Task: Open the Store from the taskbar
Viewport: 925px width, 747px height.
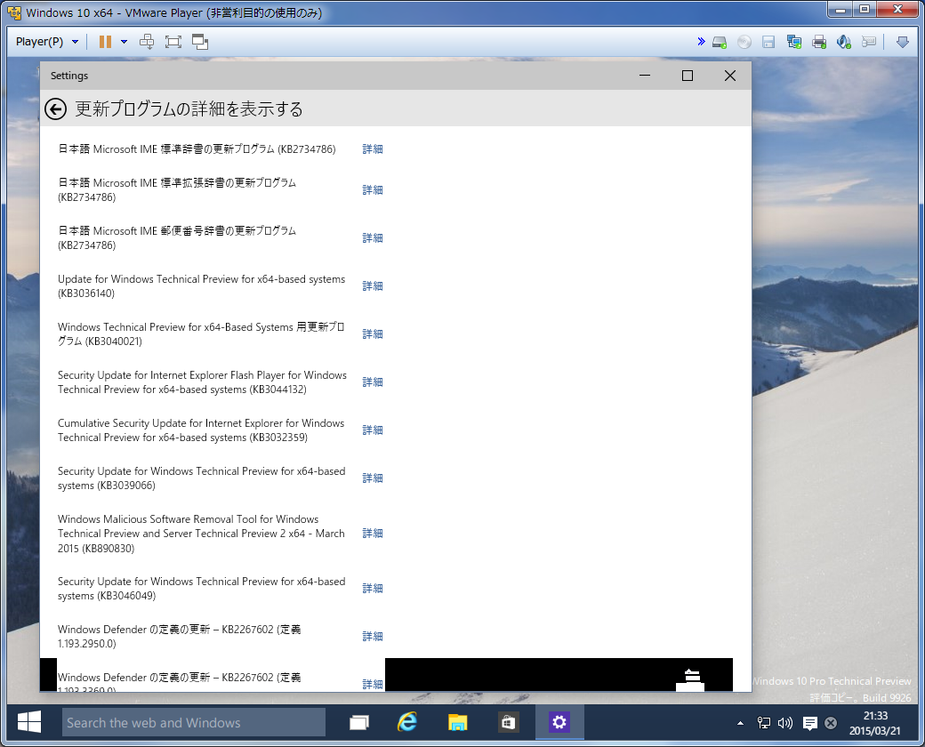Action: (508, 722)
